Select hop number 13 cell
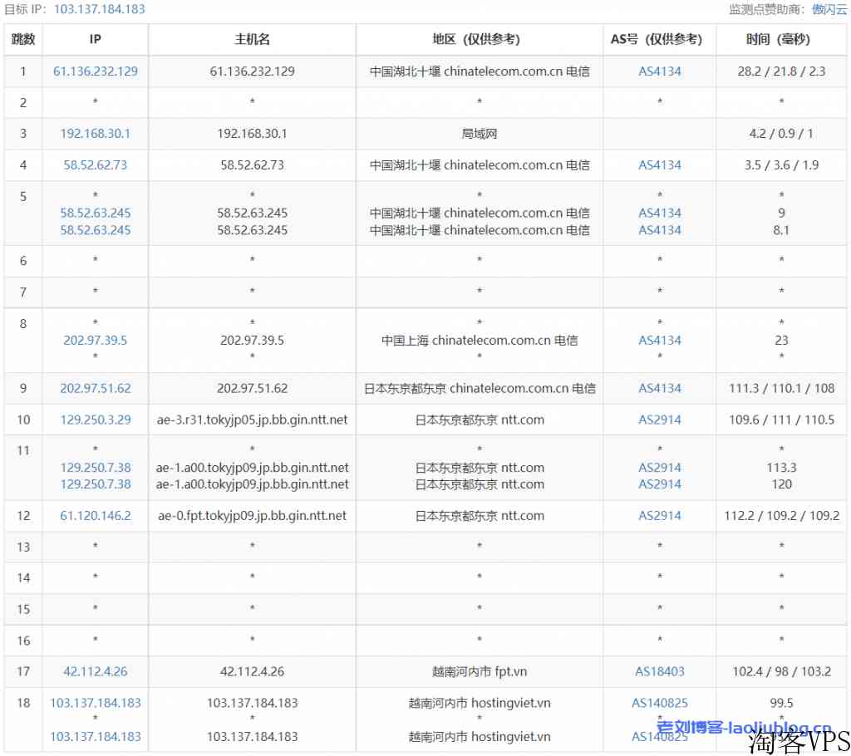Viewport: 851px width, 756px height. coord(22,547)
